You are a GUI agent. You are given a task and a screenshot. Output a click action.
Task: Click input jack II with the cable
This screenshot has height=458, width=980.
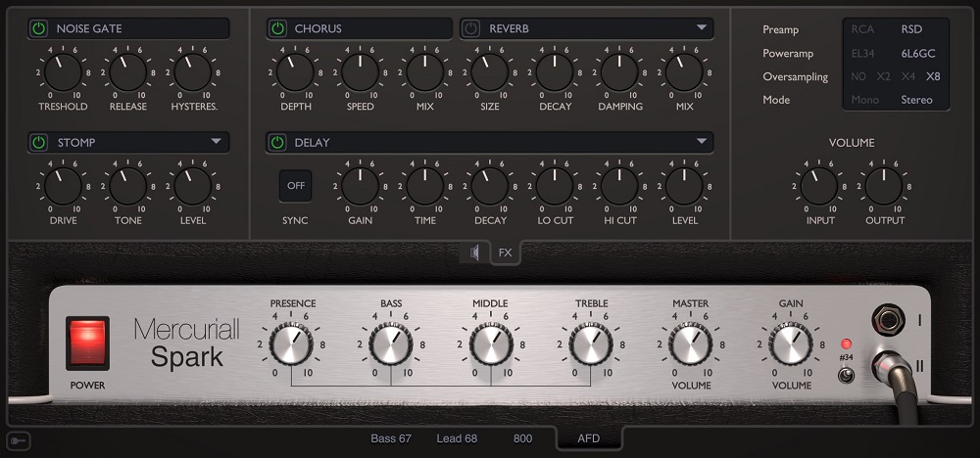[889, 368]
